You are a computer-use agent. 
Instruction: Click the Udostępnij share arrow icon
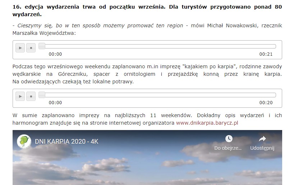point(262,139)
